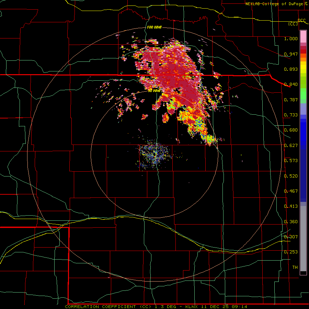This screenshot has width=309, height=309.
Task: Click the 100 NMI range ring label
Action: [x=154, y=27]
